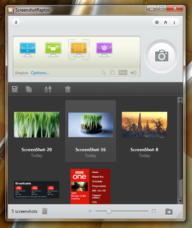
Task: Open settings with the gear icon
Action: point(157,22)
